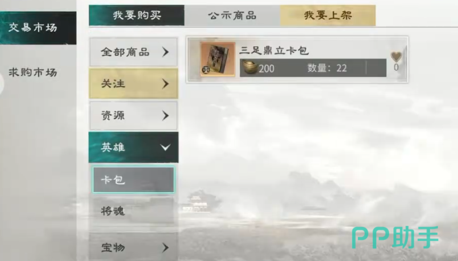Select 求购市场 in the left sidebar
The image size is (458, 261).
33,72
